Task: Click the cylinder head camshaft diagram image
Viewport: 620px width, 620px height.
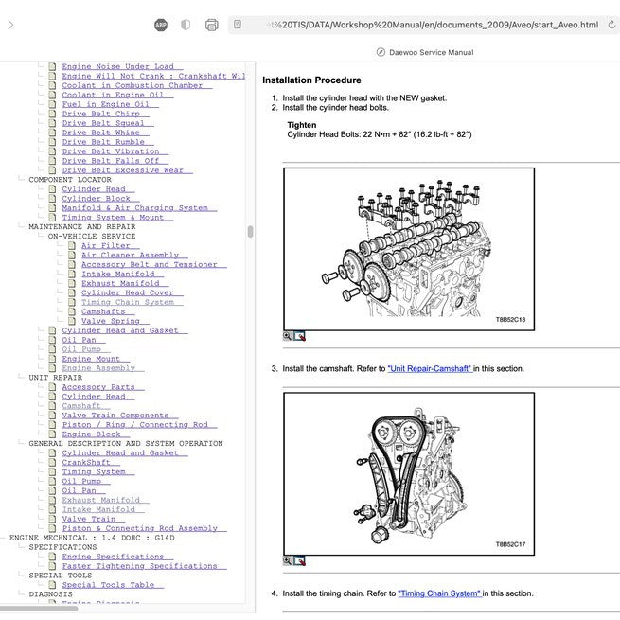Action: [x=408, y=249]
